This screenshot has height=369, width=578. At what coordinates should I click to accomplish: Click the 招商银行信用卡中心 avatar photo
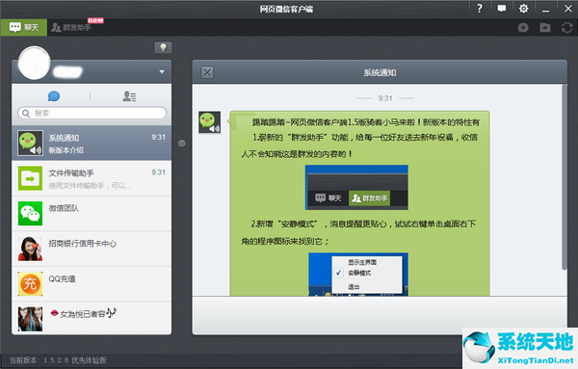(30, 249)
